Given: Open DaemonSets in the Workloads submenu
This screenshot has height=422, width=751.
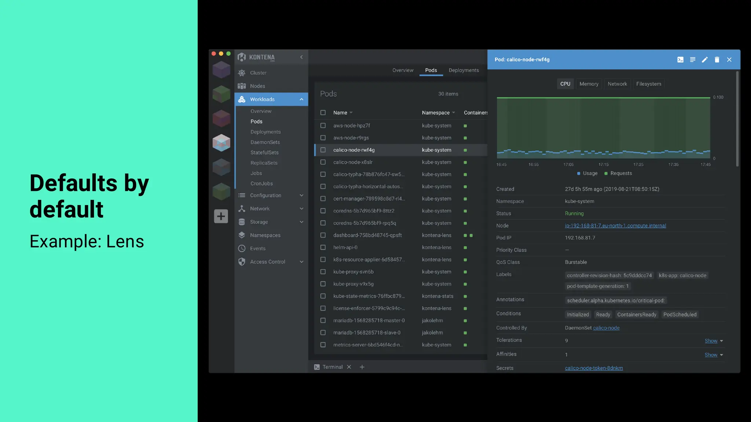Looking at the screenshot, I should click(265, 142).
